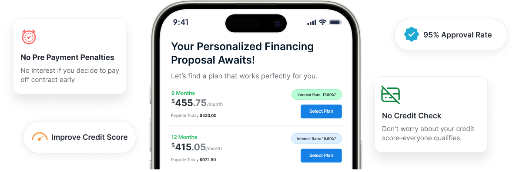The width and height of the screenshot is (516, 172).
Task: Click the 9 Months plan label
Action: (183, 93)
